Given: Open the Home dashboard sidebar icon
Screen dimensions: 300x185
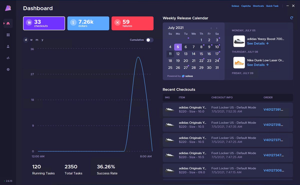Looking at the screenshot, I should 8,23.
